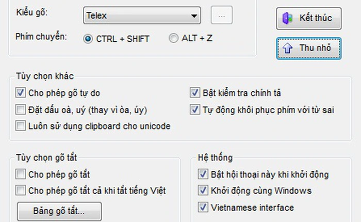Open the Kiểu gõ Telex dropdown
Viewport: 361px width, 222px height.
point(194,16)
